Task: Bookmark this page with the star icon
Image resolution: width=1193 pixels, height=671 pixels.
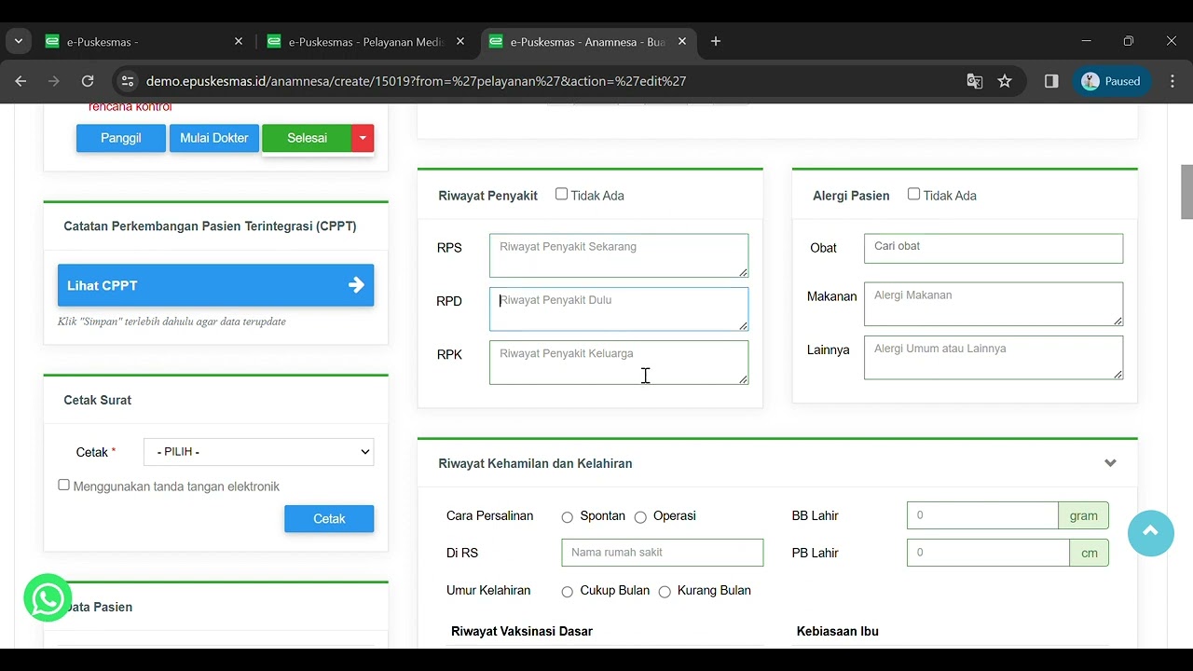Action: click(x=1005, y=81)
